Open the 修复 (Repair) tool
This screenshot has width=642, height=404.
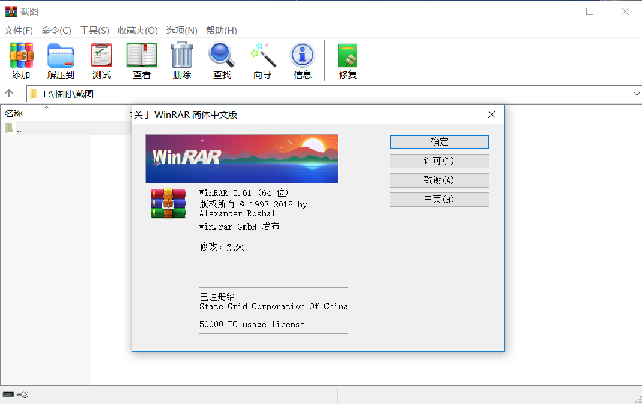point(347,60)
